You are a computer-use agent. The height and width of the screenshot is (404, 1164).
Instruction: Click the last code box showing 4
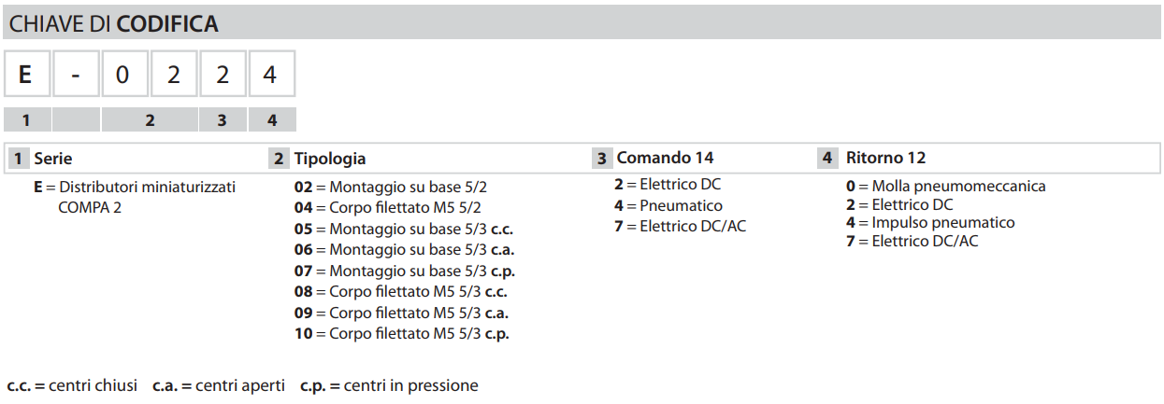(x=271, y=74)
